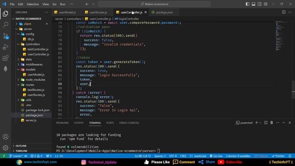Go forward using the navigation arrow
Image resolution: width=295 pixels, height=166 pixels.
(94, 4)
